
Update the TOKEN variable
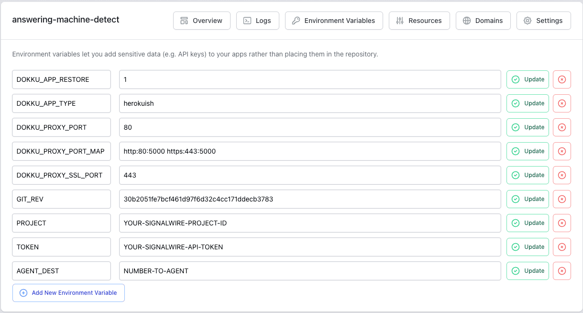[528, 247]
